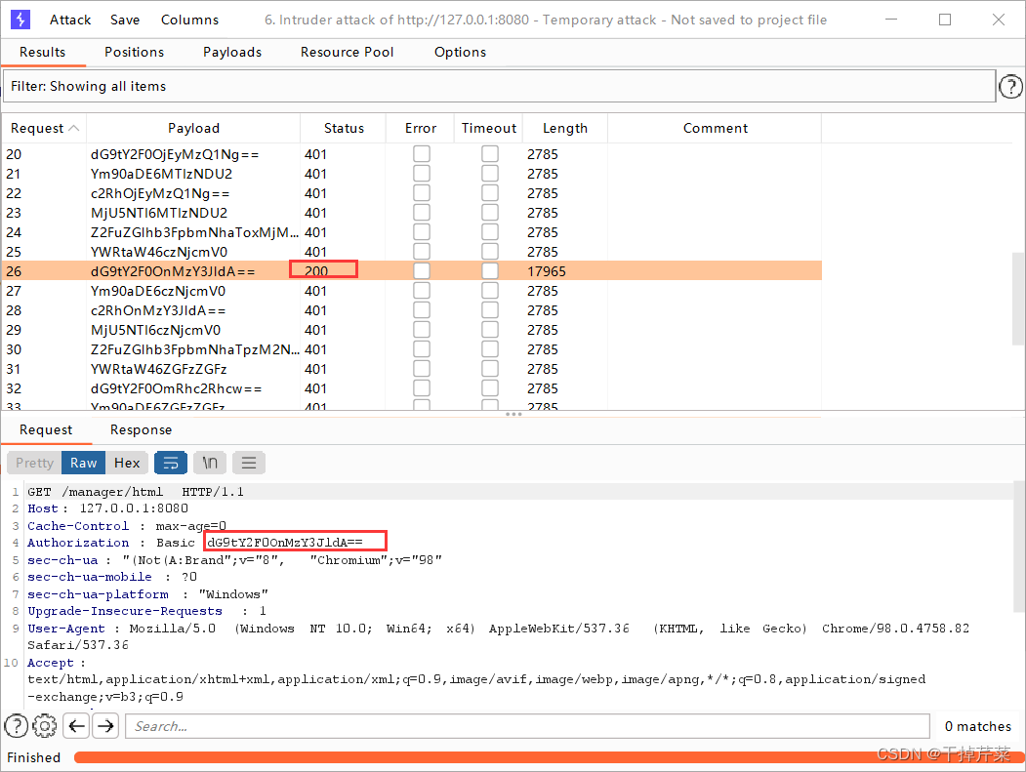Select request row 20
Image resolution: width=1026 pixels, height=772 pixels.
coord(412,154)
